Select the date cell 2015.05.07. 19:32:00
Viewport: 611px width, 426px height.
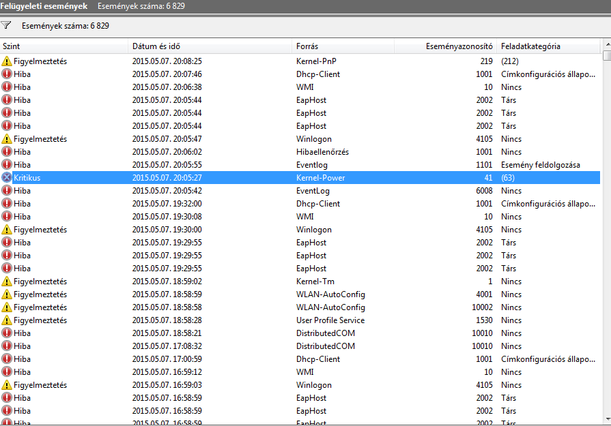click(x=167, y=204)
